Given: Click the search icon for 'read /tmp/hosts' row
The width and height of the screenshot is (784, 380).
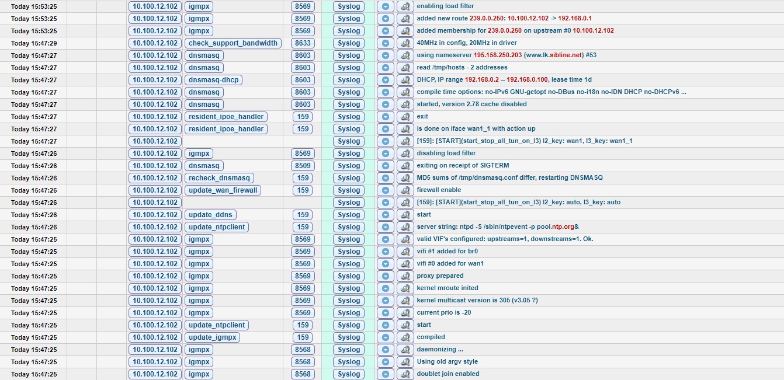Looking at the screenshot, I should 405,68.
